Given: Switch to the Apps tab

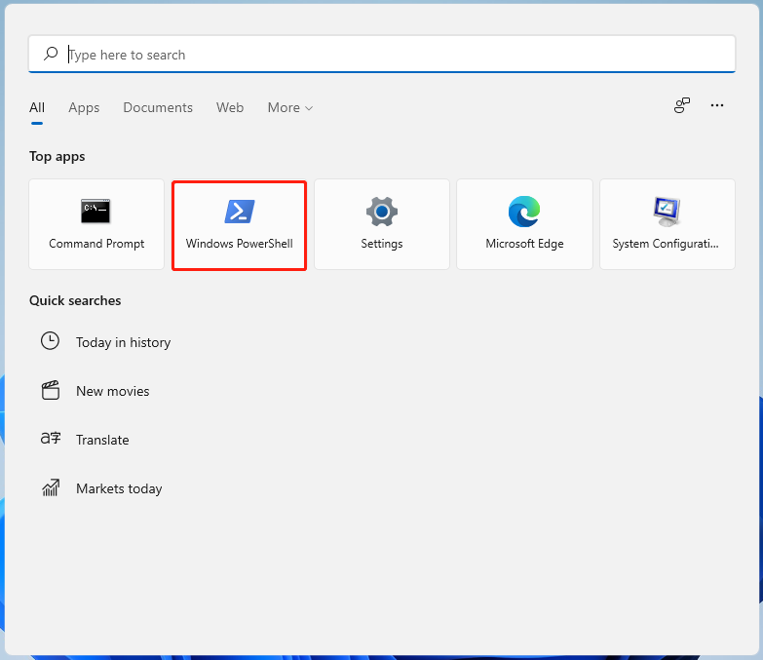Looking at the screenshot, I should pyautogui.click(x=84, y=107).
